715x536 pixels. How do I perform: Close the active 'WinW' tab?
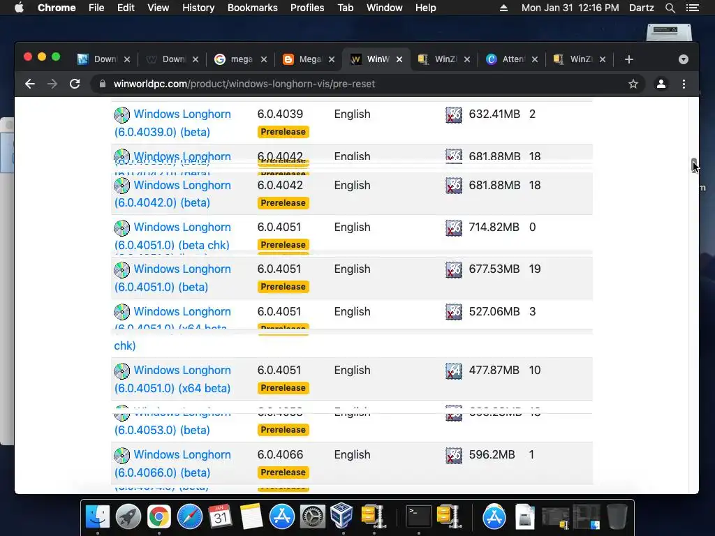399,59
